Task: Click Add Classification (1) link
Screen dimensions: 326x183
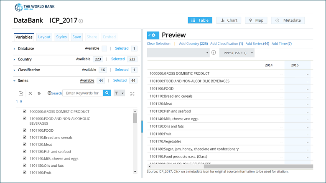Action: [x=227, y=43]
